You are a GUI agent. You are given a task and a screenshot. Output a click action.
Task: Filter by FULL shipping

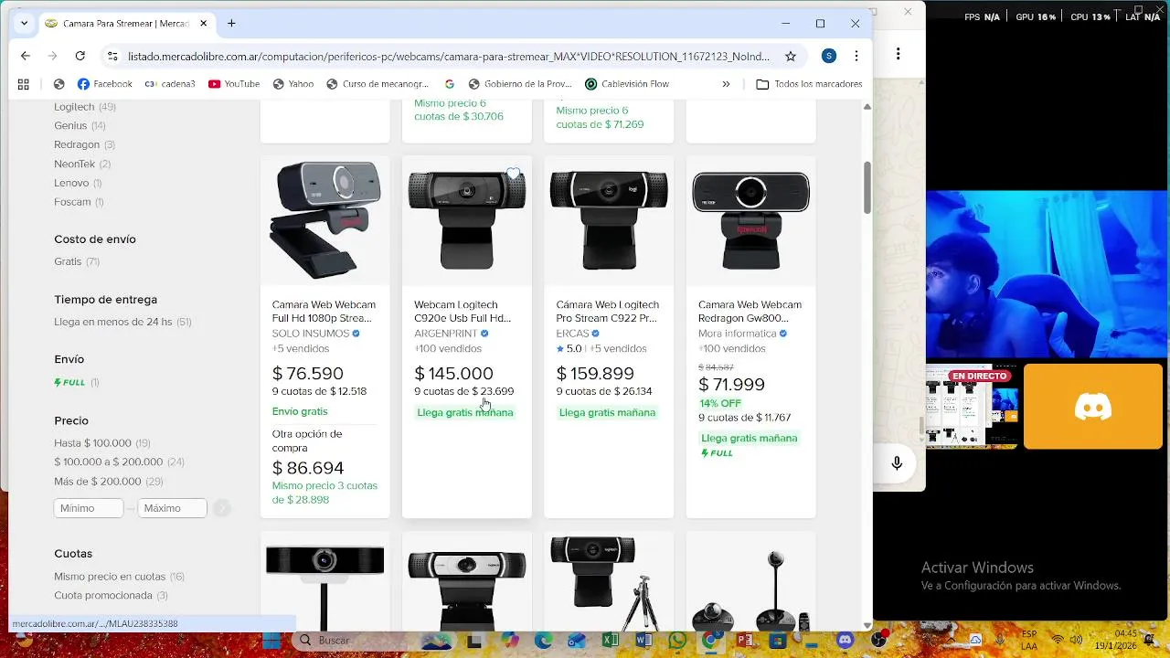(77, 382)
